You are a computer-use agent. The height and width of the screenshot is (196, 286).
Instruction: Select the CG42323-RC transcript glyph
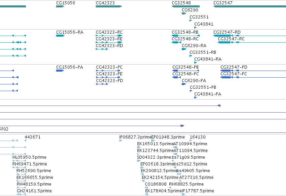click(109, 36)
